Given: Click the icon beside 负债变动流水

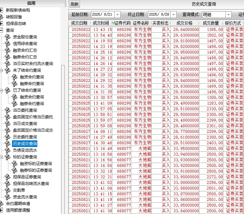Looking at the screenshot, I should pos(7,150).
